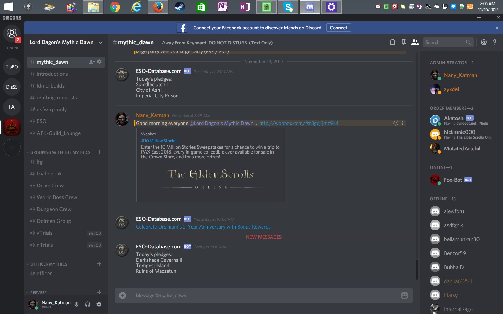The image size is (503, 314).
Task: Open User Settings gear
Action: 99,304
